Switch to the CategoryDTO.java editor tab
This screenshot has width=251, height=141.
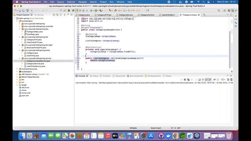click(x=104, y=15)
